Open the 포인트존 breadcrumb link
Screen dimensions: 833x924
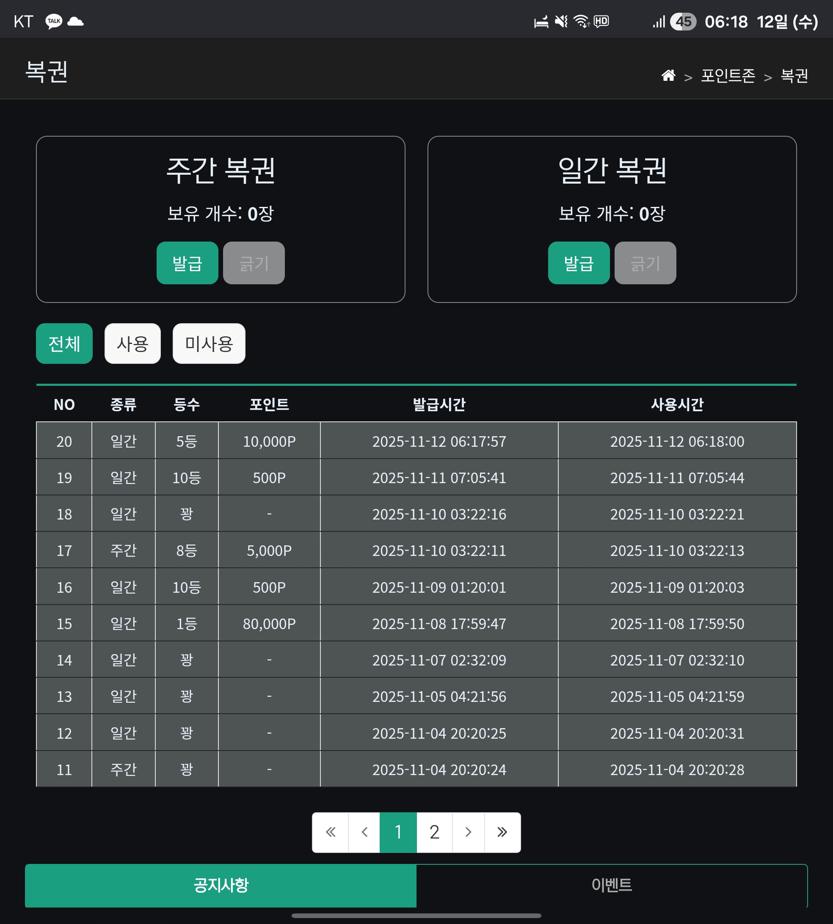(x=728, y=75)
